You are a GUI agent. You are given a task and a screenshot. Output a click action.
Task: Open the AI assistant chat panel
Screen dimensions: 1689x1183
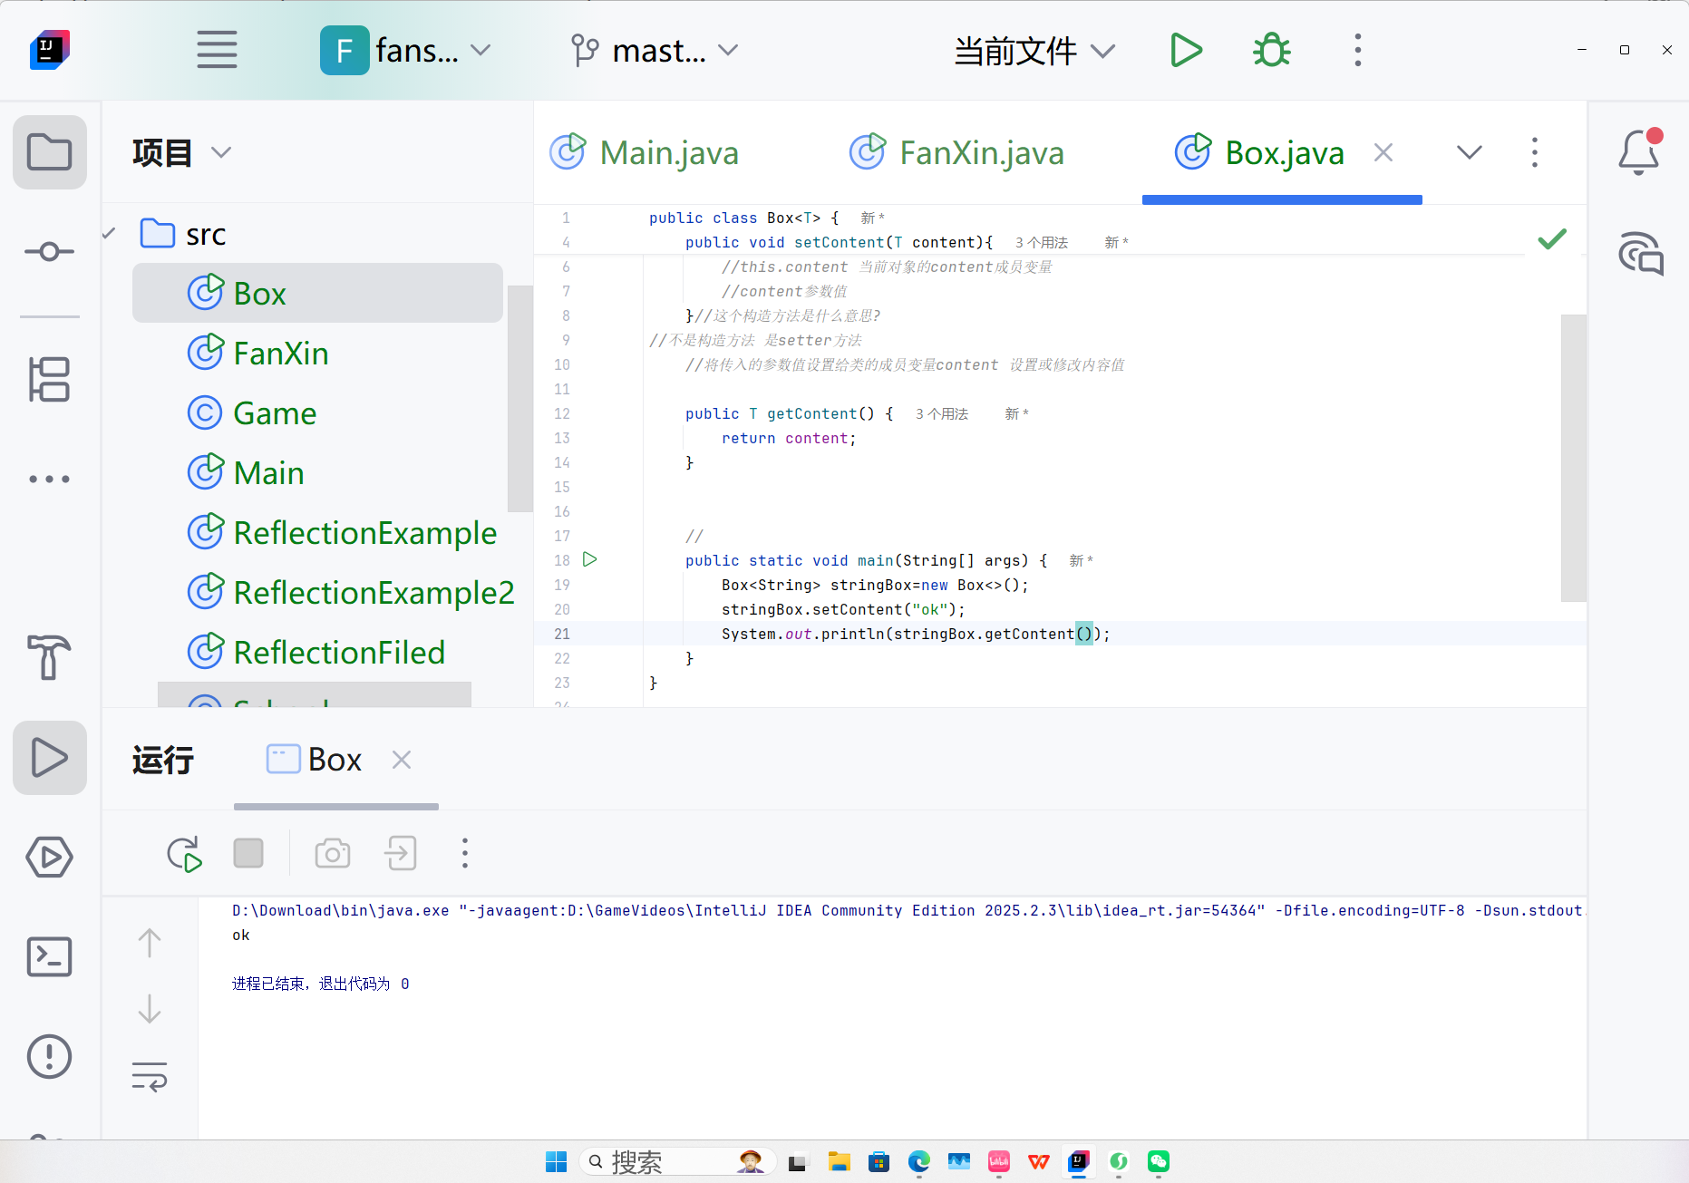(1640, 253)
